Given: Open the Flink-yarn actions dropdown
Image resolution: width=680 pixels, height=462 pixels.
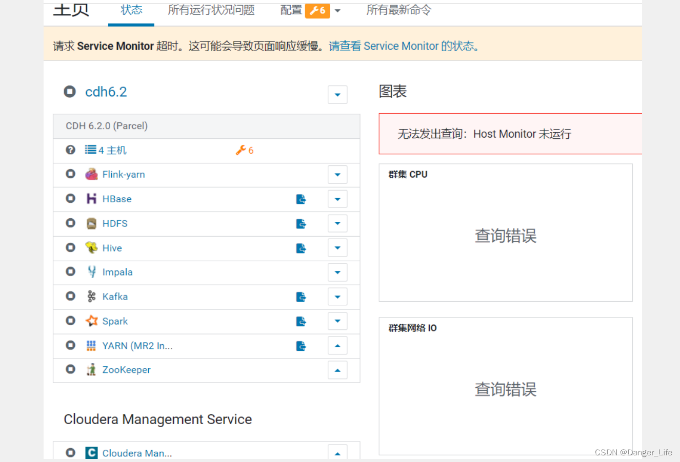Looking at the screenshot, I should (337, 175).
